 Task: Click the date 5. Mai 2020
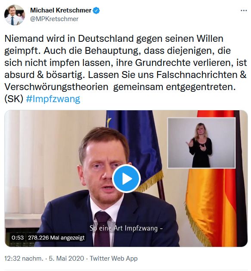pyautogui.click(x=66, y=259)
